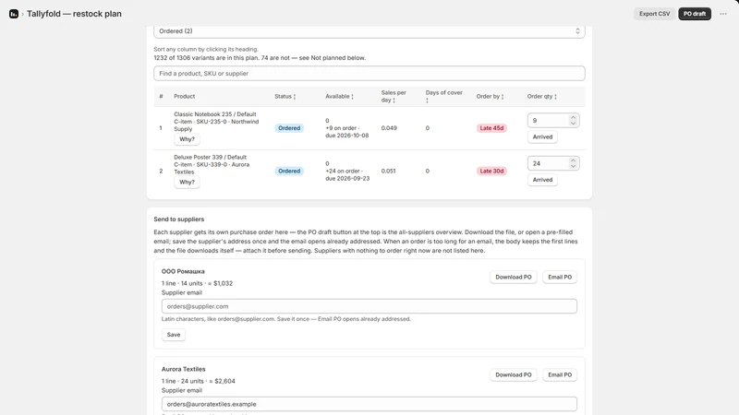The height and width of the screenshot is (415, 739).
Task: Click sales per day value 0.049
Action: 389,128
